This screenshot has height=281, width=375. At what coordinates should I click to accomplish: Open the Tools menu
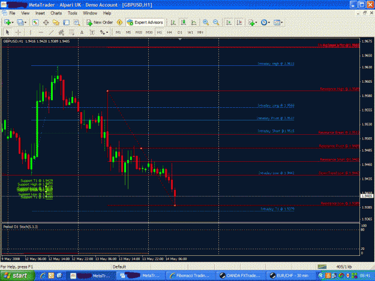(72, 13)
